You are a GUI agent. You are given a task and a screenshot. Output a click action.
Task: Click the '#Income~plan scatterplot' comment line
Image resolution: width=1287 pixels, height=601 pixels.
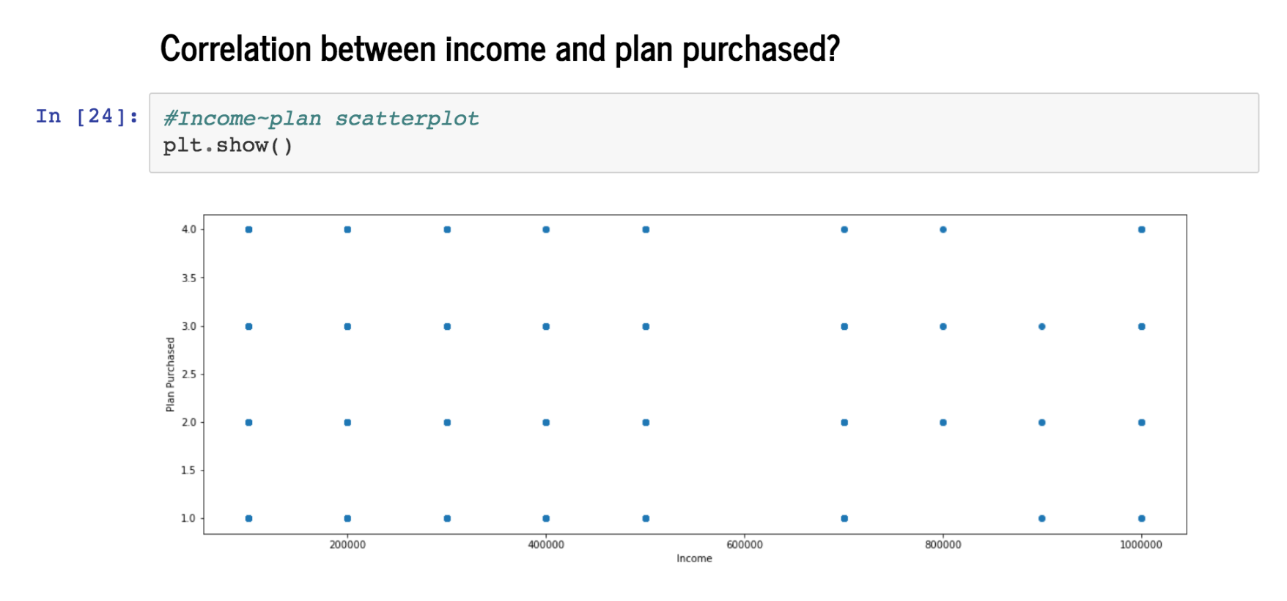(x=321, y=119)
